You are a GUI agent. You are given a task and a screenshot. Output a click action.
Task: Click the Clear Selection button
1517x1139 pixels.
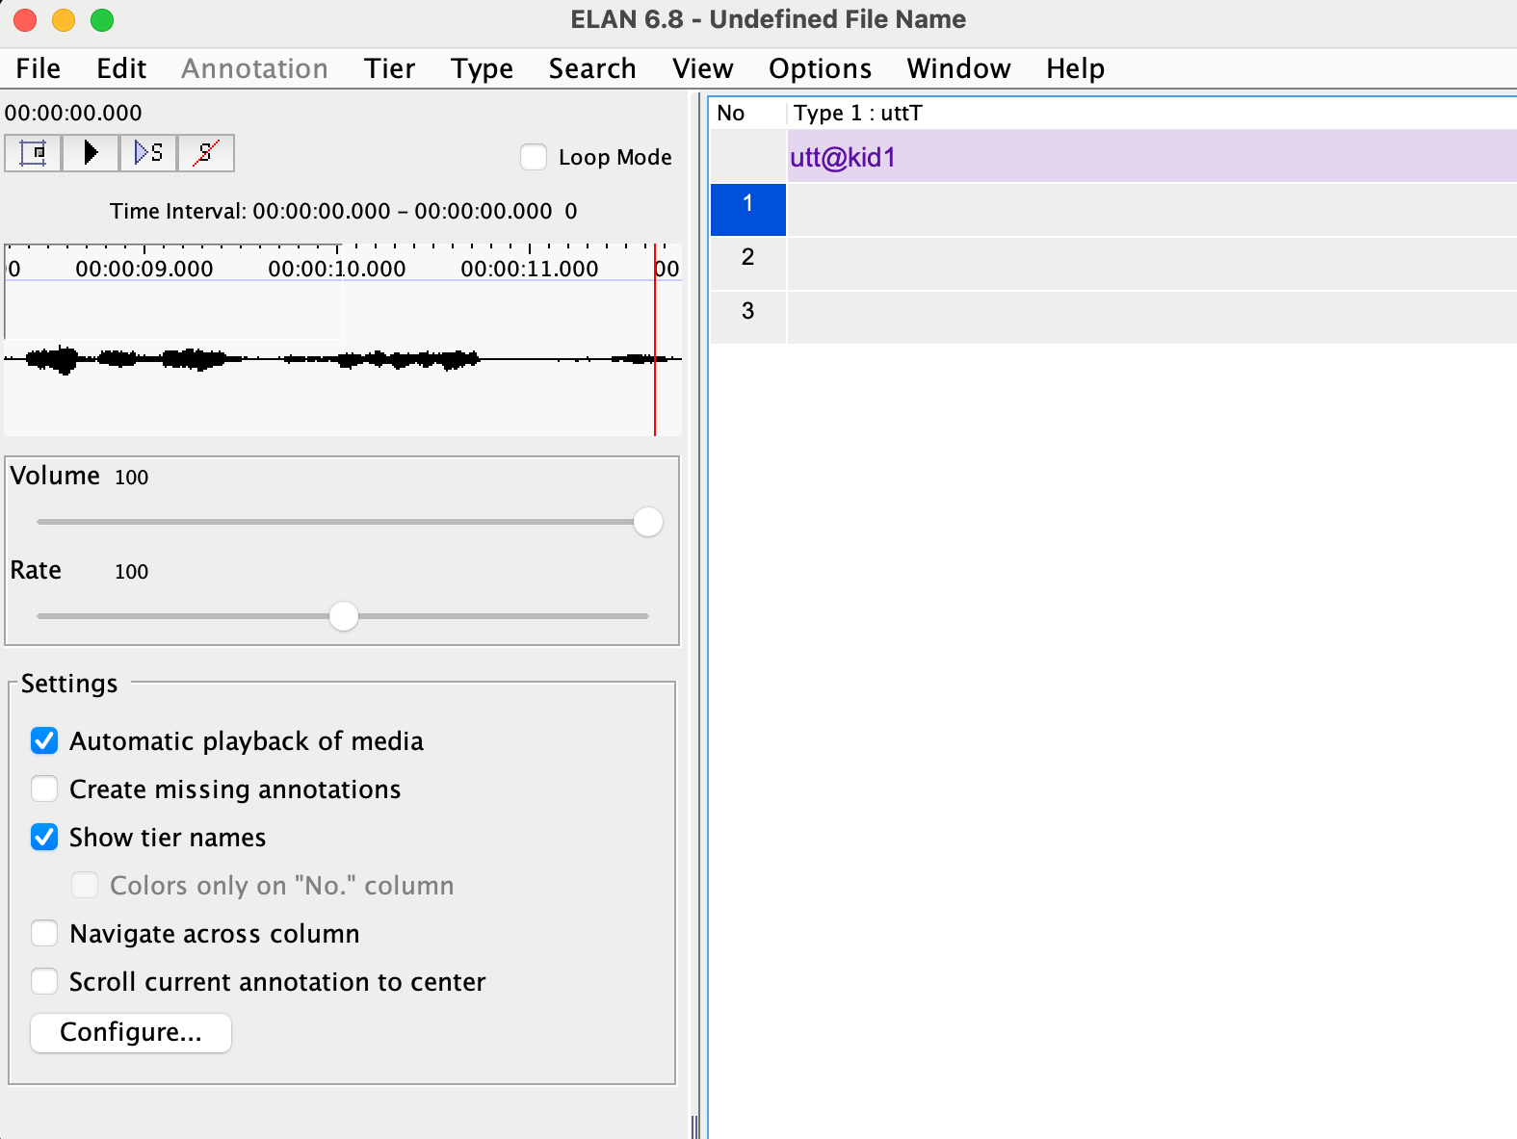[x=205, y=153]
